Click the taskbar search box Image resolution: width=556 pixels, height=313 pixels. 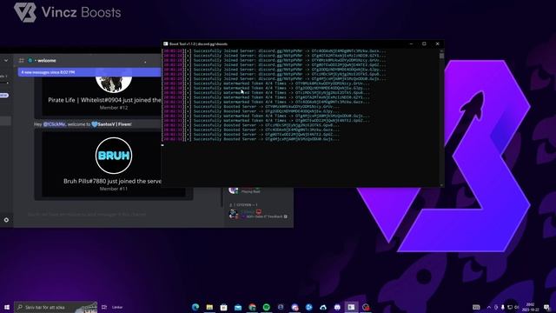56,307
